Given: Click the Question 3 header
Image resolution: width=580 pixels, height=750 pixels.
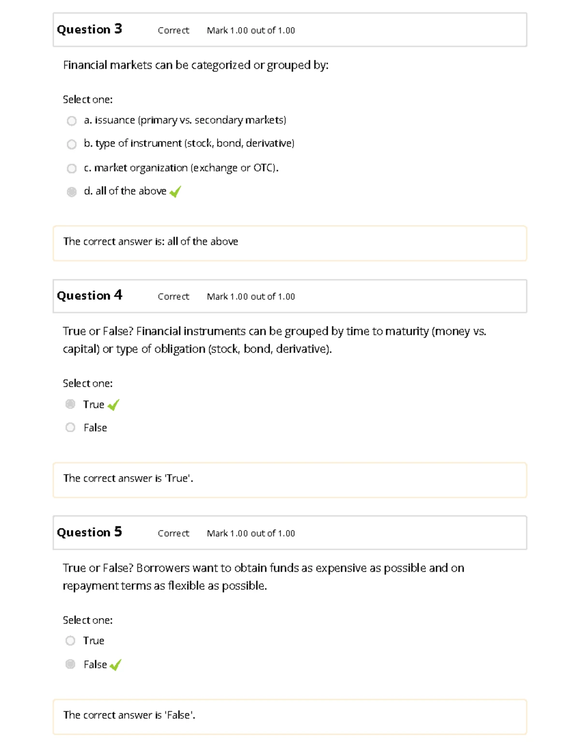Looking at the screenshot, I should click(89, 29).
